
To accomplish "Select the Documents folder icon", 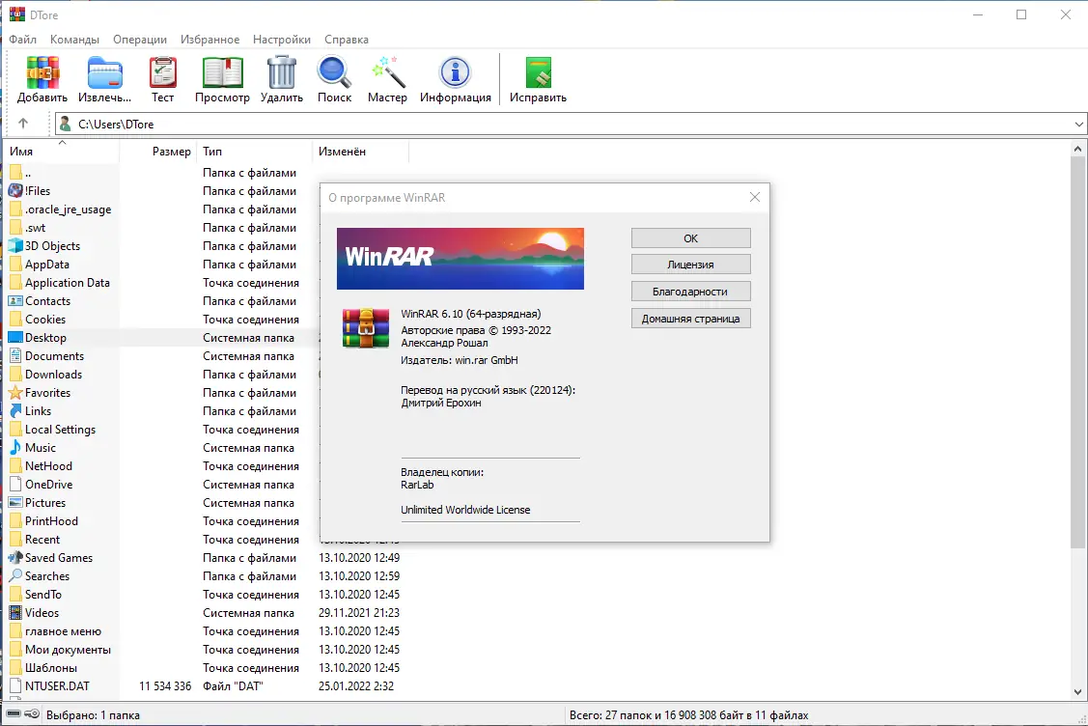I will coord(15,355).
